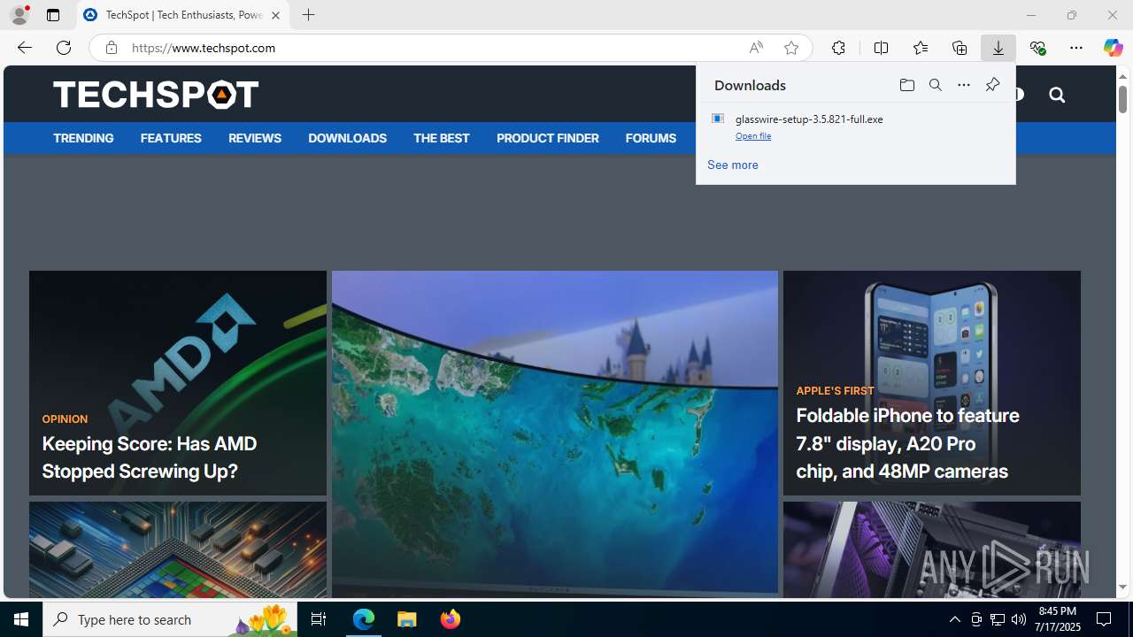Click glasswire-setup-3.5.821-full.exe download entry
This screenshot has height=637, width=1133.
coord(856,127)
